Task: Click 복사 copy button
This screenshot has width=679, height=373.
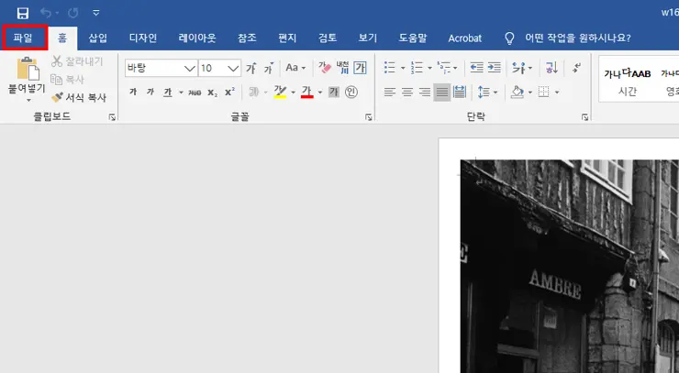Action: (x=68, y=80)
